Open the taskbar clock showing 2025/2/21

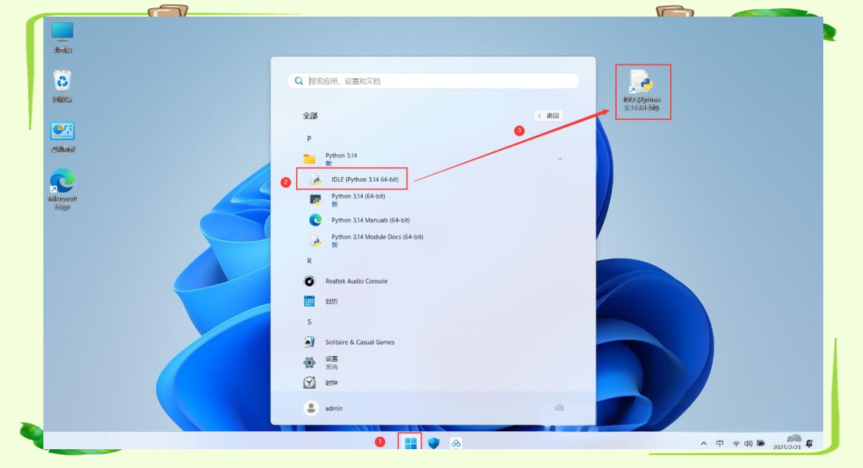click(788, 443)
